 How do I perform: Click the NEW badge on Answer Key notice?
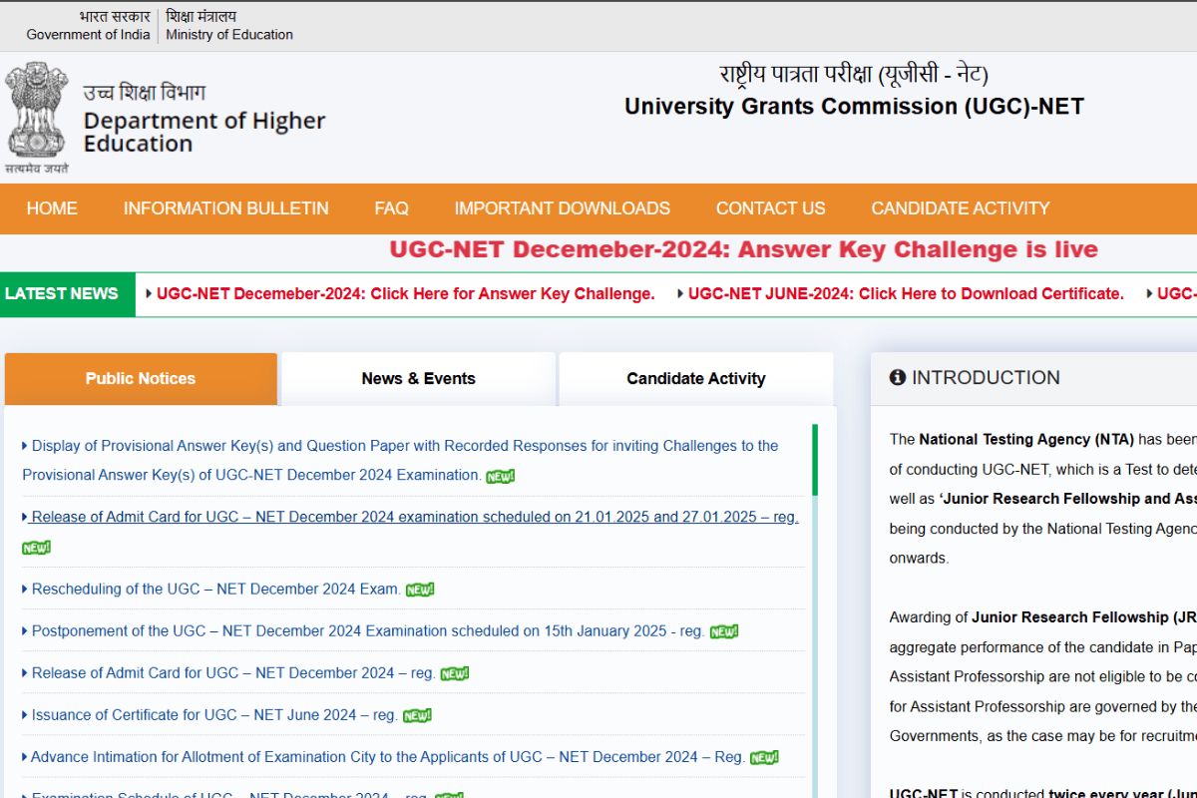tap(500, 476)
